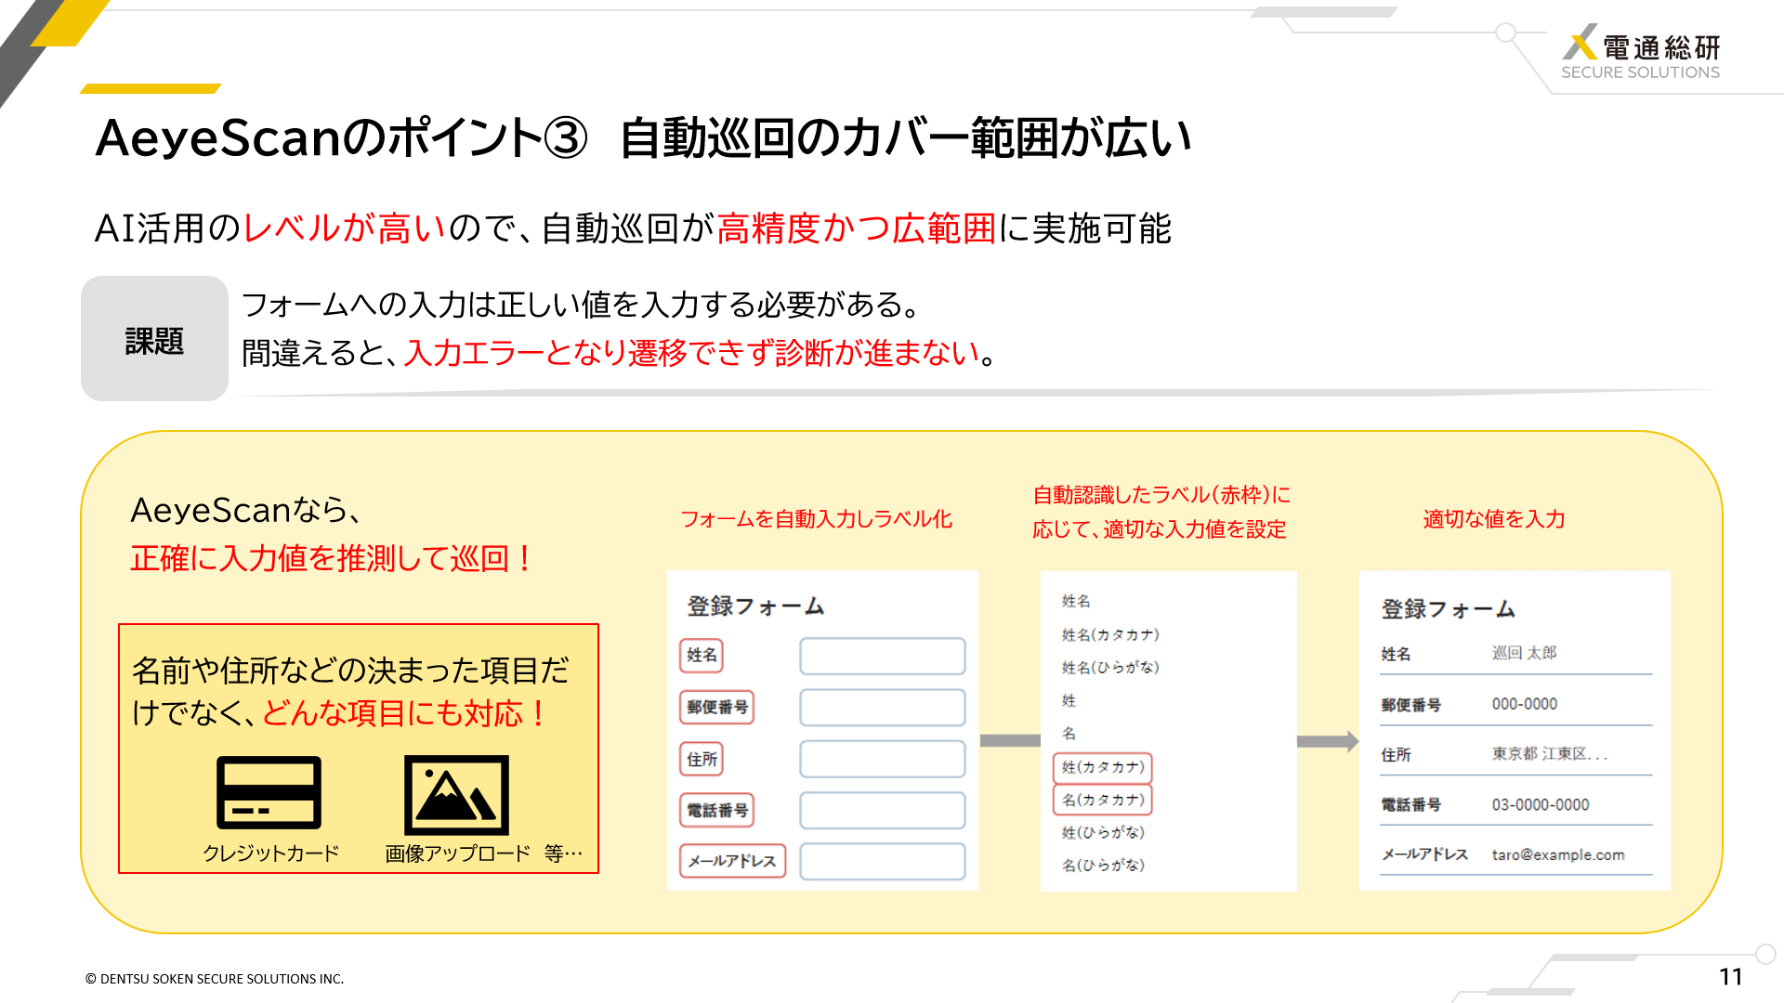The width and height of the screenshot is (1784, 1003).
Task: Click the slide title AeyeScanのポイント③
Action: coord(342,138)
